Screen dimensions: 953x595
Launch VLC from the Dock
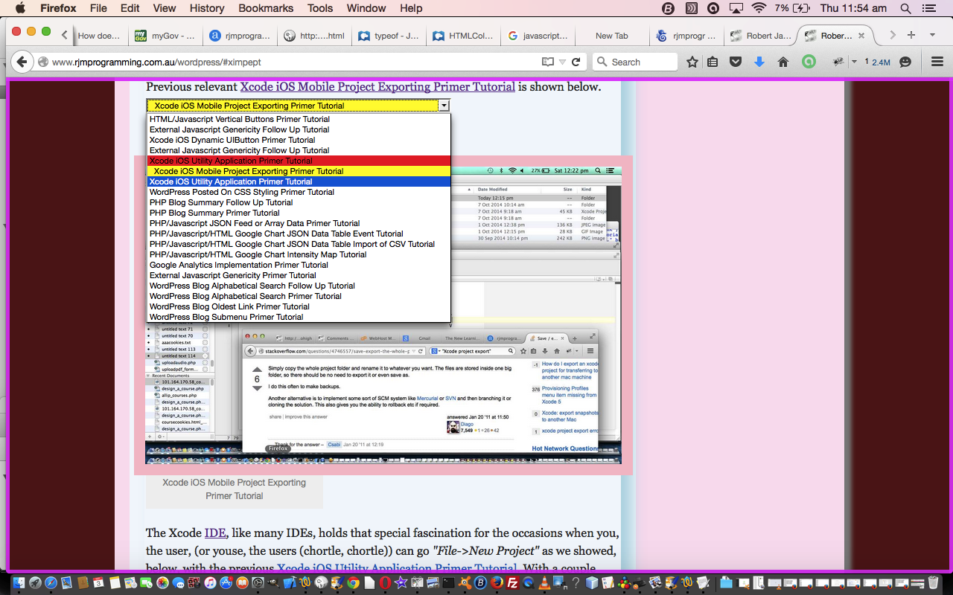[544, 583]
